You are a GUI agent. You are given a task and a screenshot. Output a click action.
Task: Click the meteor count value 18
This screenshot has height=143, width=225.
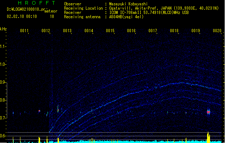coord(52,16)
